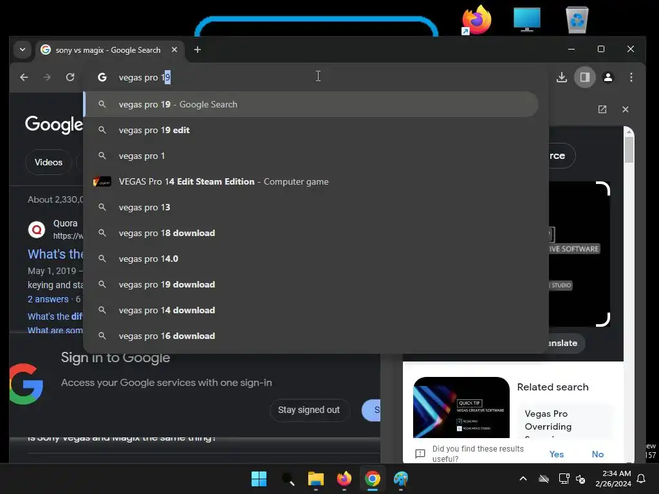
Task: Open the Chrome profile icon
Action: (608, 77)
